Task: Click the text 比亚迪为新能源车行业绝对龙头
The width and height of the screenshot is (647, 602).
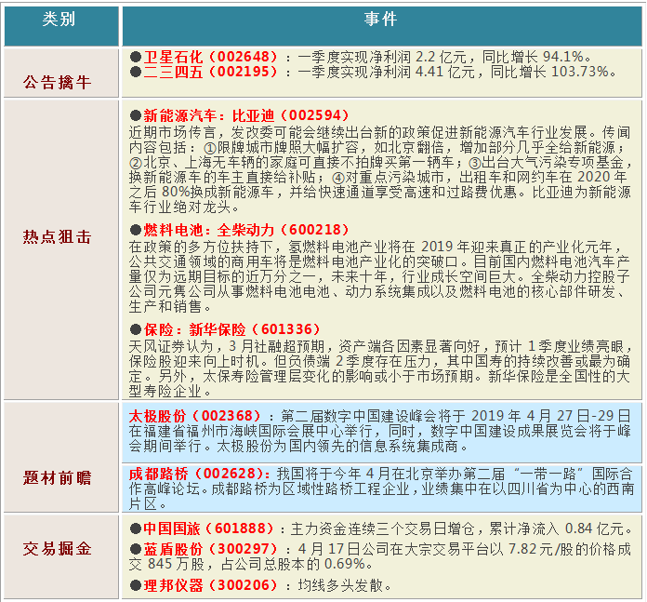Action: (x=379, y=199)
